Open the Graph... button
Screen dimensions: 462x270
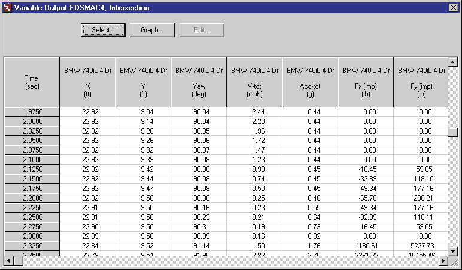tap(152, 30)
